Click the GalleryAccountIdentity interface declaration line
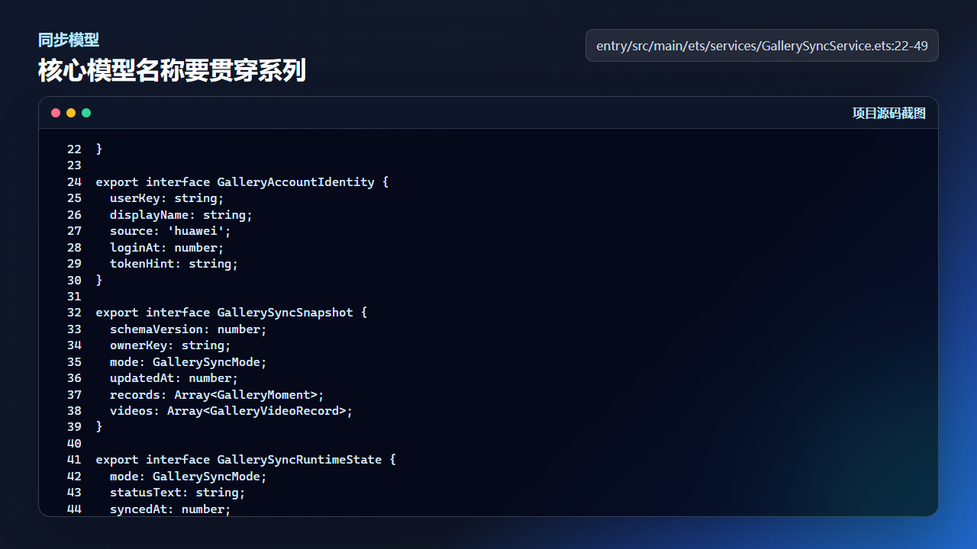Viewport: 977px width, 549px height. pyautogui.click(x=242, y=182)
